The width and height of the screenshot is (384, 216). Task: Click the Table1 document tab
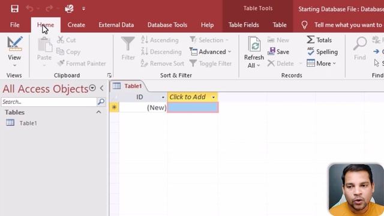click(128, 86)
